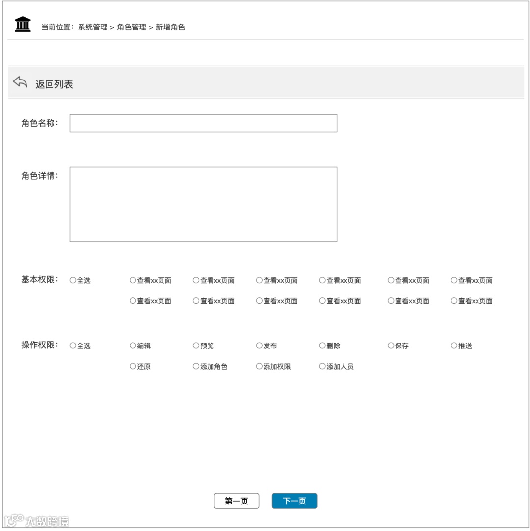The image size is (530, 531).
Task: Select the 删除 permission radio
Action: pos(322,345)
